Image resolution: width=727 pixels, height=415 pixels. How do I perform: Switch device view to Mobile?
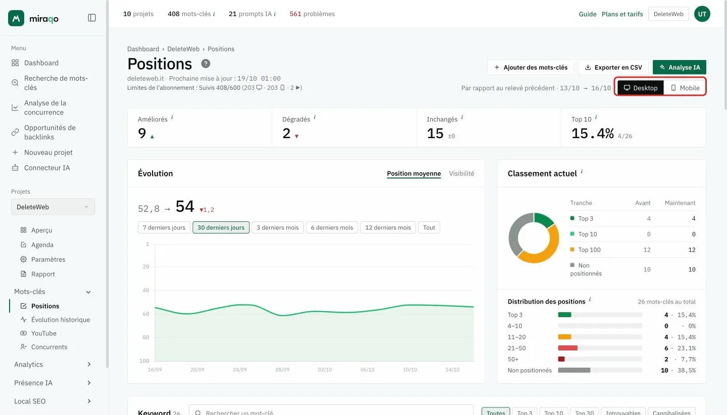(x=685, y=88)
